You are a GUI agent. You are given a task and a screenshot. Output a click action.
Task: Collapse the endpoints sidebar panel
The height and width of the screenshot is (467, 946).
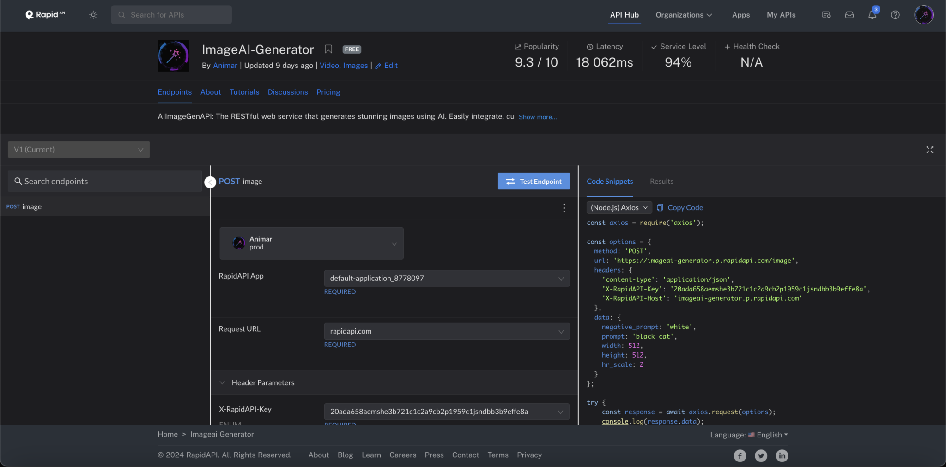coord(210,182)
